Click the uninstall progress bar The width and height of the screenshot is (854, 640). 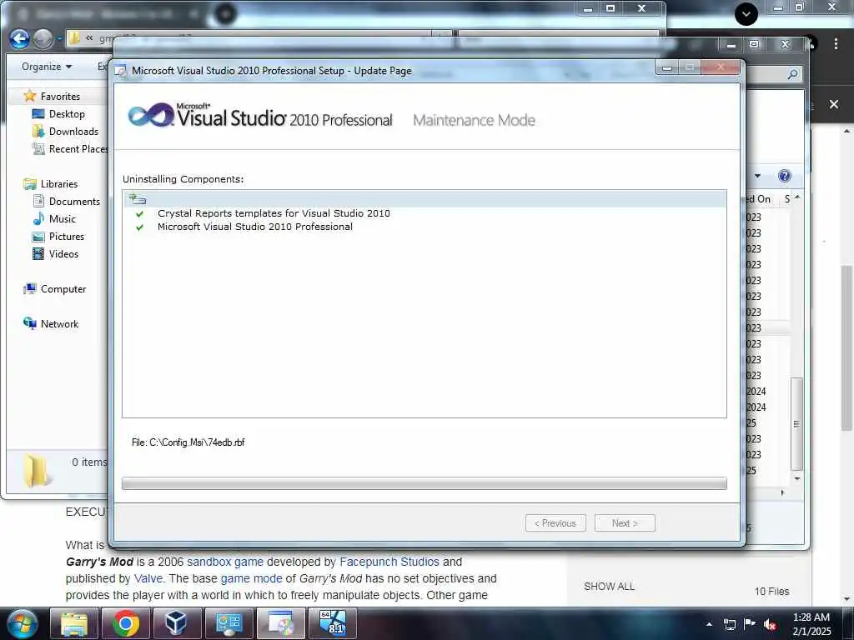(x=424, y=483)
